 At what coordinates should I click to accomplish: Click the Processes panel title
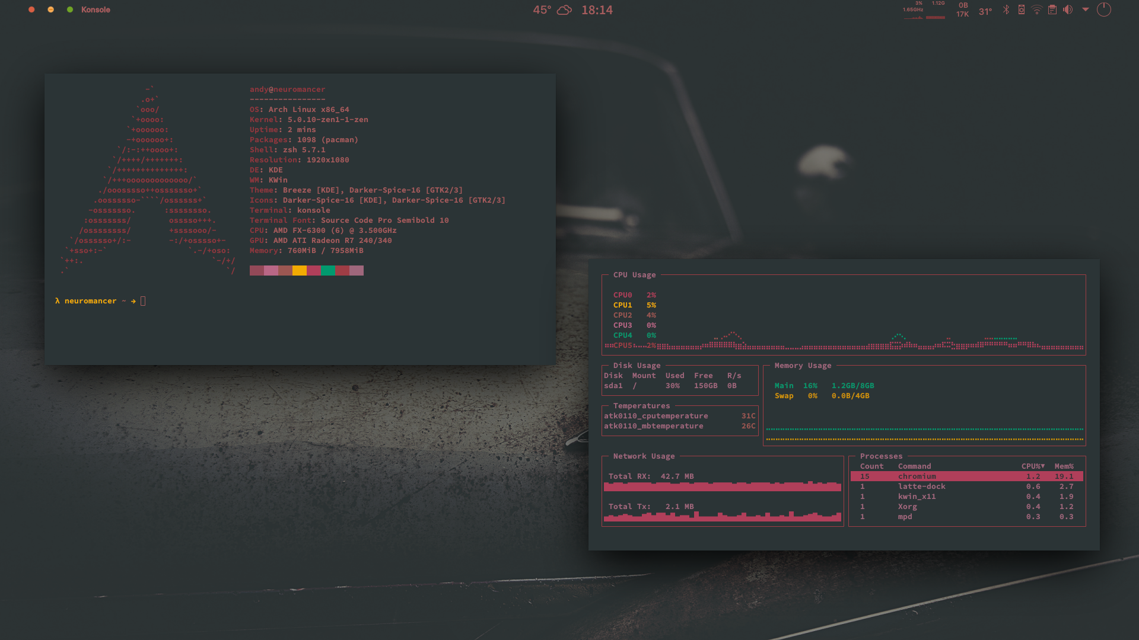pyautogui.click(x=882, y=456)
